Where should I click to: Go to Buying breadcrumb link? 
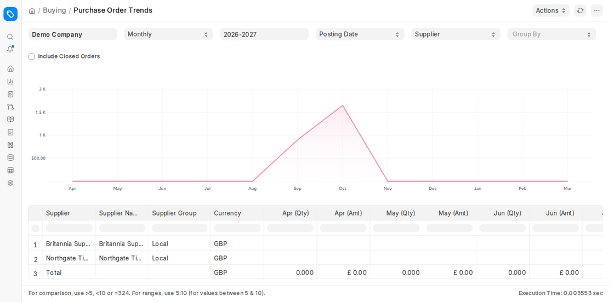54,10
